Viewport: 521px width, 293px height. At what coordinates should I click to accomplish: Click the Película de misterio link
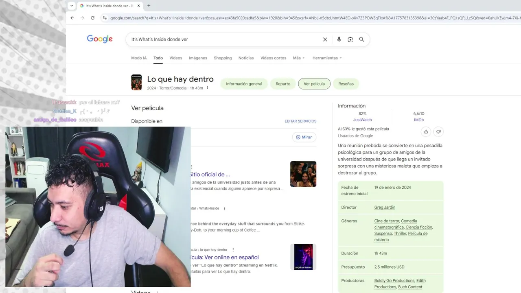pyautogui.click(x=401, y=236)
